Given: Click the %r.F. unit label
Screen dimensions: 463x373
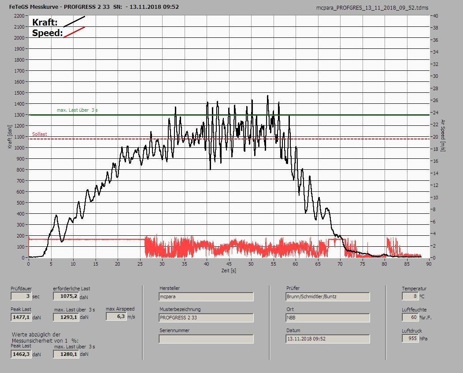Looking at the screenshot, I should click(x=426, y=318).
